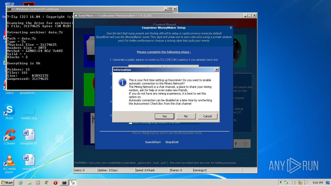This screenshot has height=186, width=331.
Task: Click Yes in the Information dialog
Action: pos(164,116)
